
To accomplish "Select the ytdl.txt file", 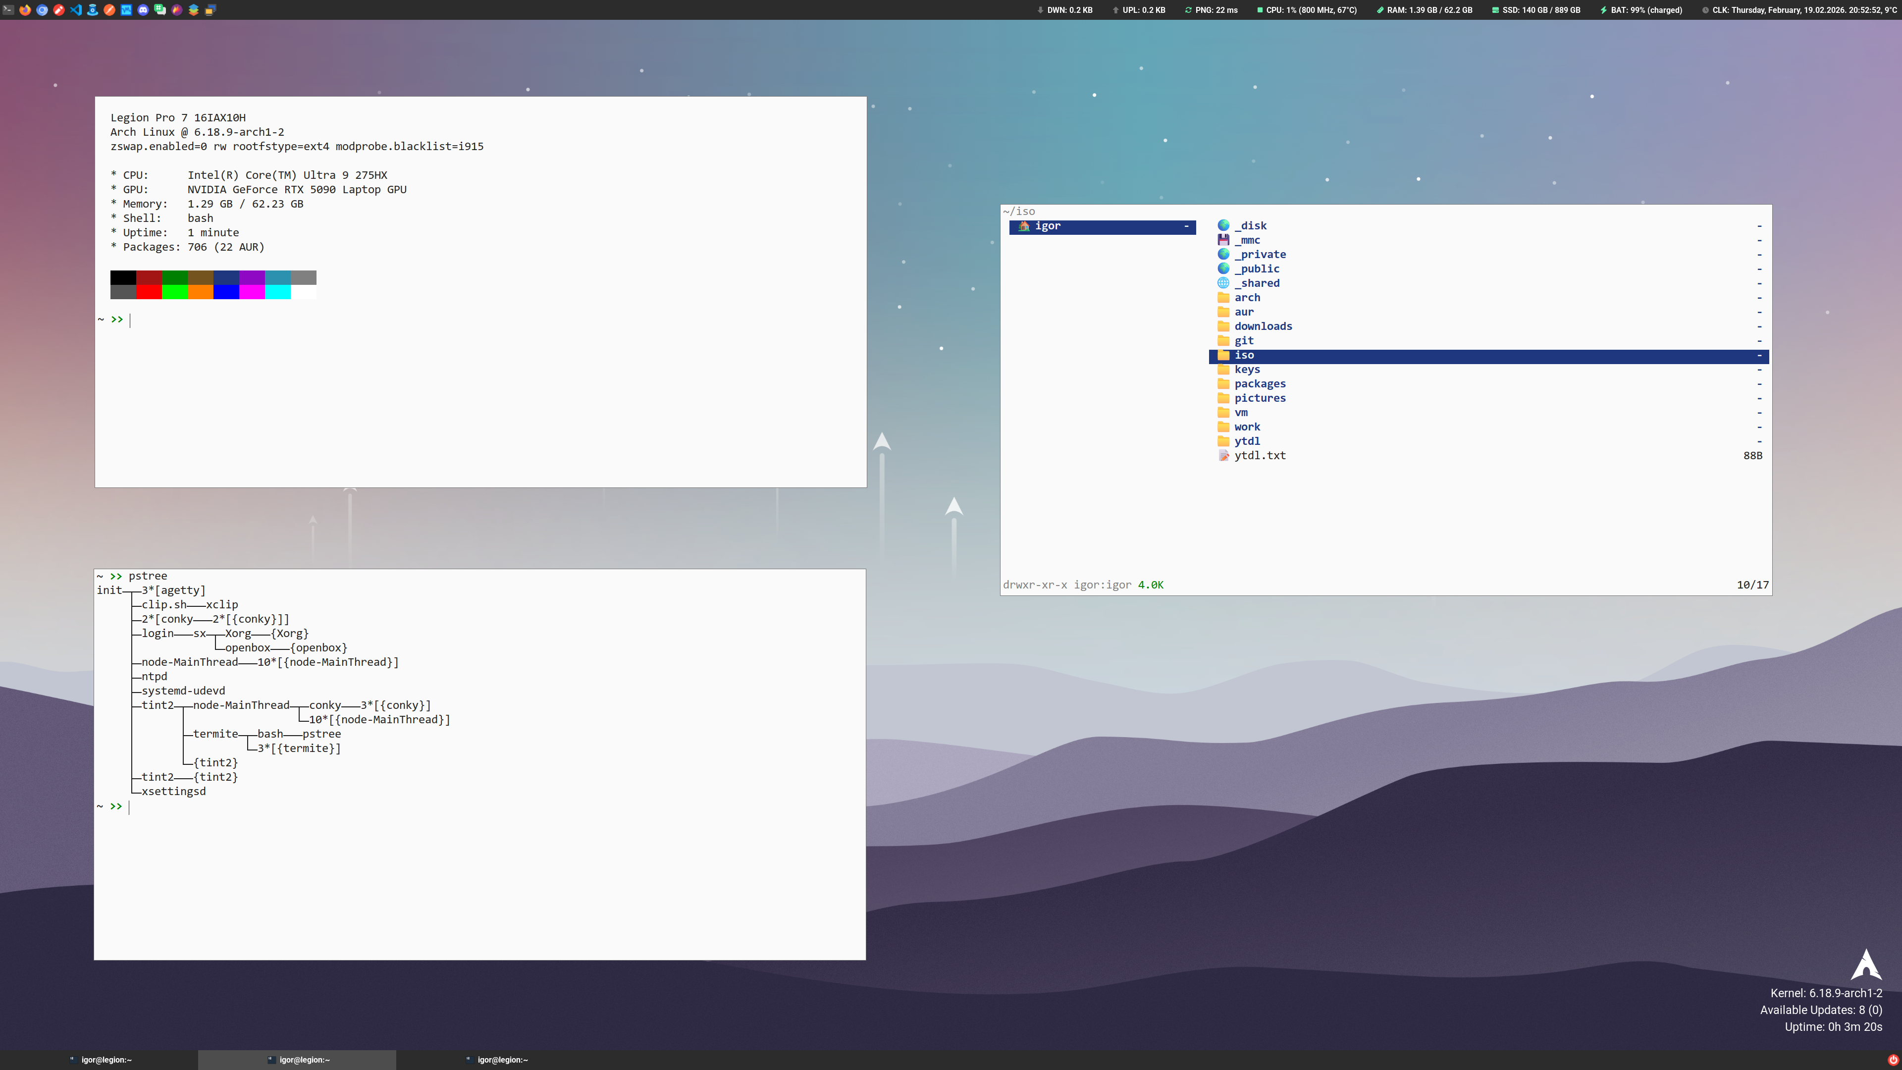I will click(x=1260, y=456).
